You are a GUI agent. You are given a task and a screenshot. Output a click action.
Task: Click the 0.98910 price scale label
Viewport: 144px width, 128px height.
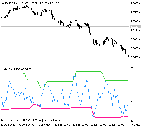point(135,39)
